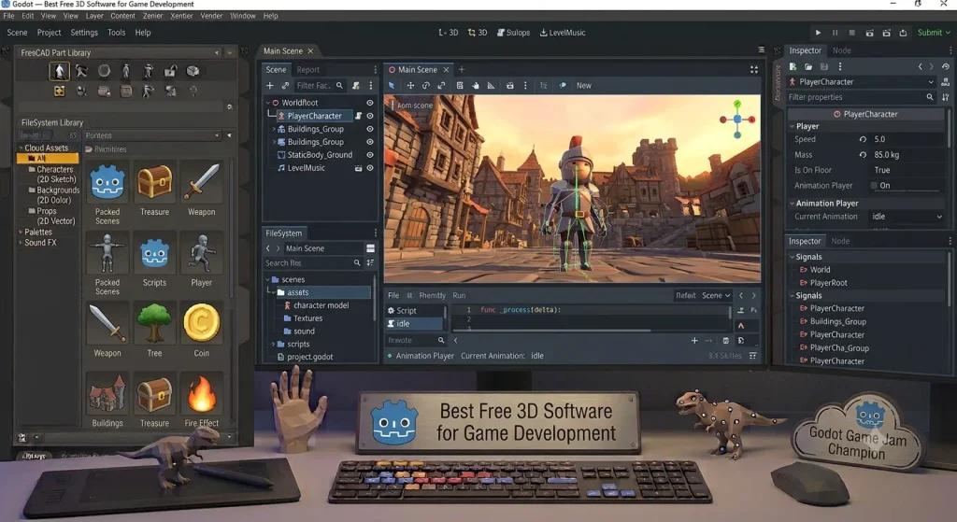Collapse the Player section in Inspector

(793, 126)
